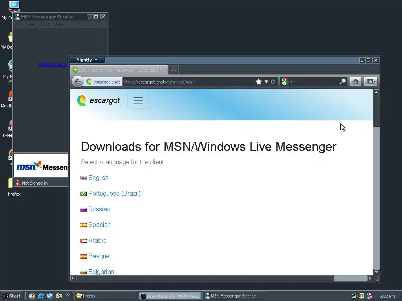Open File menu in MSN Messenger window
402x301 pixels.
tap(19, 24)
